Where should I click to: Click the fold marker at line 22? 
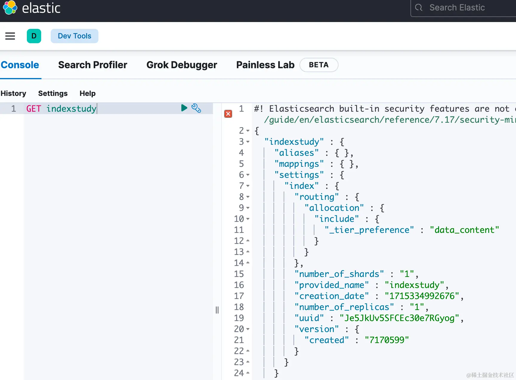pos(248,351)
